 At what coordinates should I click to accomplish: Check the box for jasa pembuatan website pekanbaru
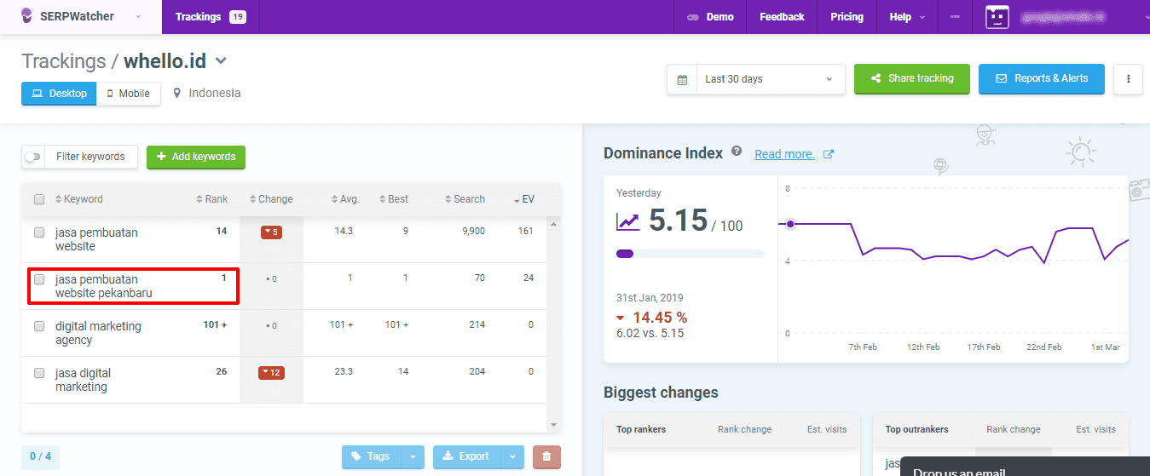(x=39, y=279)
